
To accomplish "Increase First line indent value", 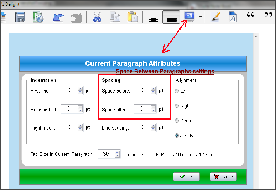I will coord(80,89).
